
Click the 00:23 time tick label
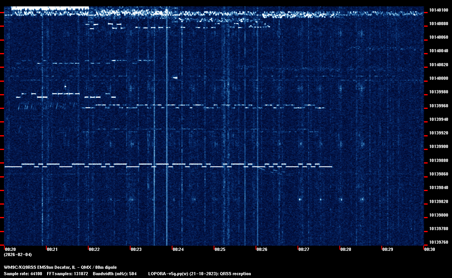tap(136, 249)
